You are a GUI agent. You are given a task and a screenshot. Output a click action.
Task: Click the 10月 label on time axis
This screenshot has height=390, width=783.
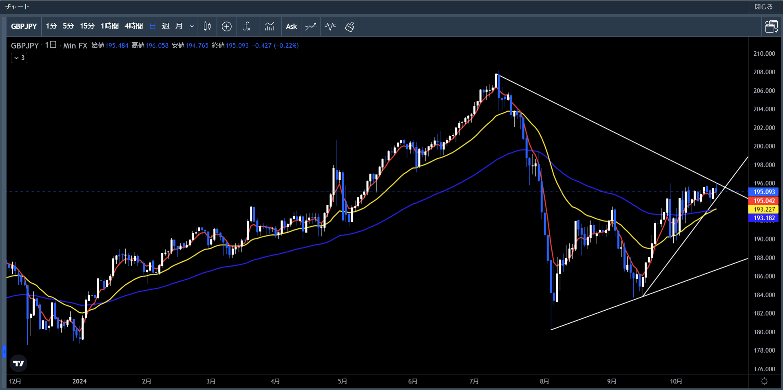(x=676, y=381)
